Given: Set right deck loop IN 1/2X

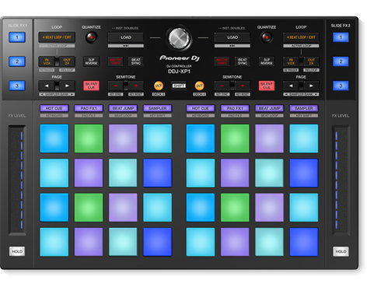Looking at the screenshot, I should [291, 61].
